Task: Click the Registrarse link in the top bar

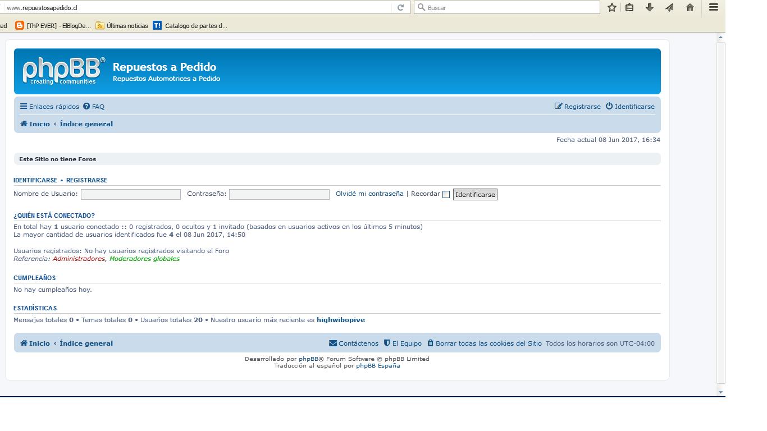Action: pos(578,107)
